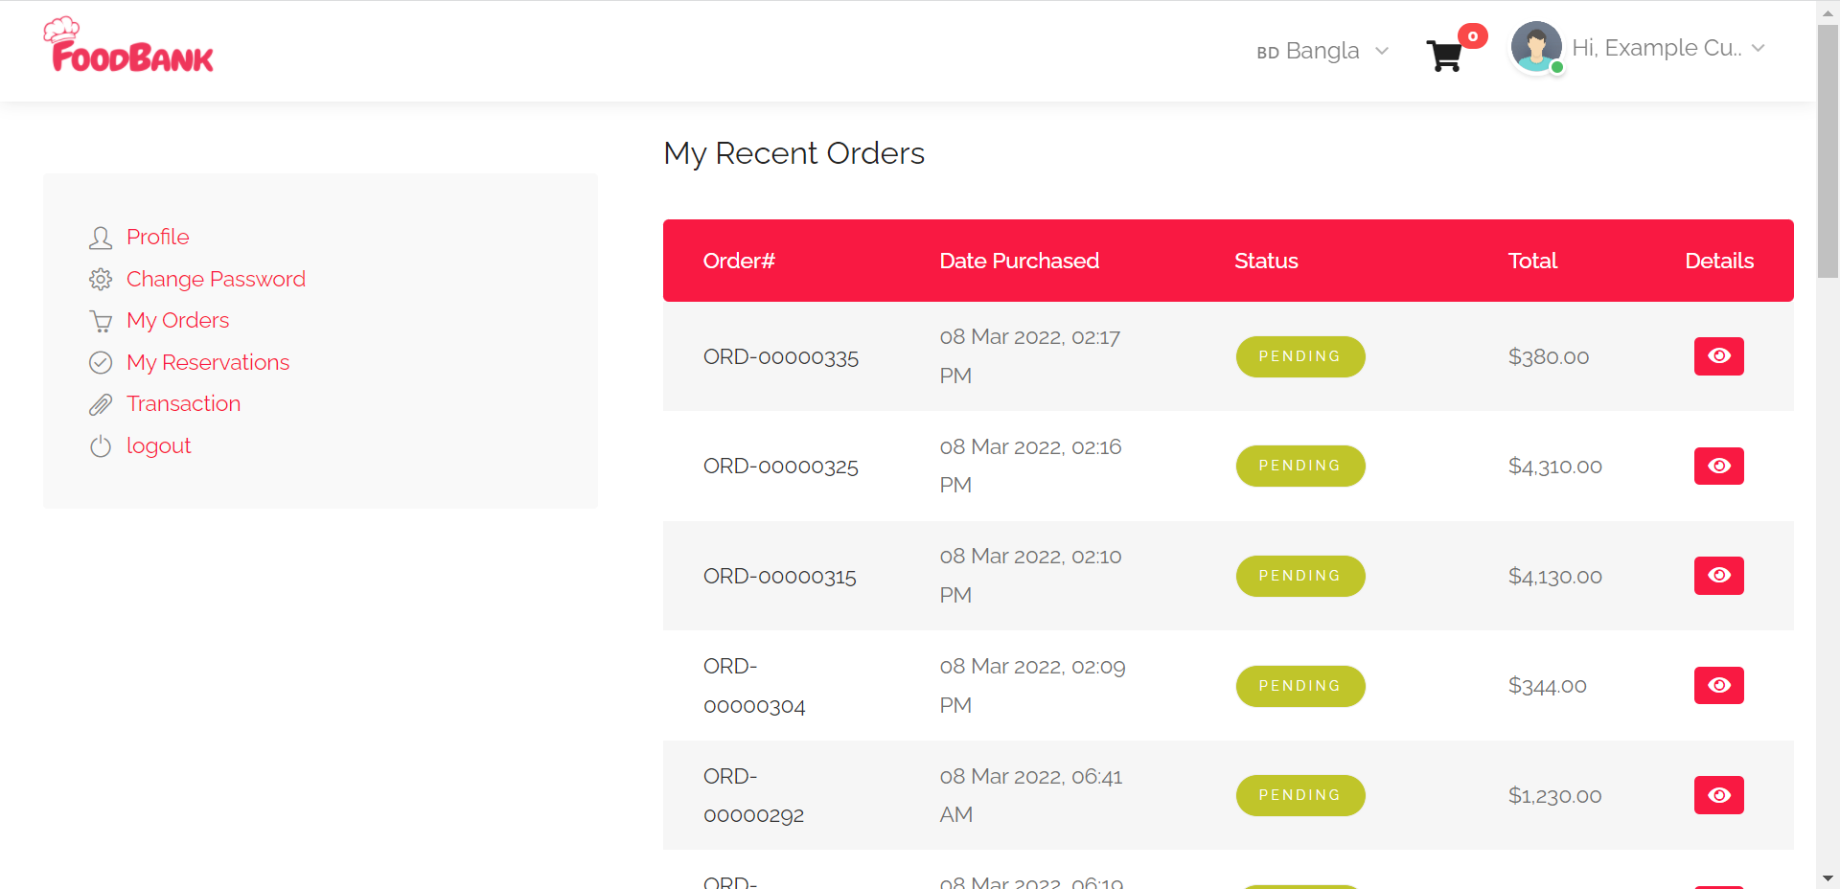View details of order ORD-00000325
1840x889 pixels.
point(1719,466)
